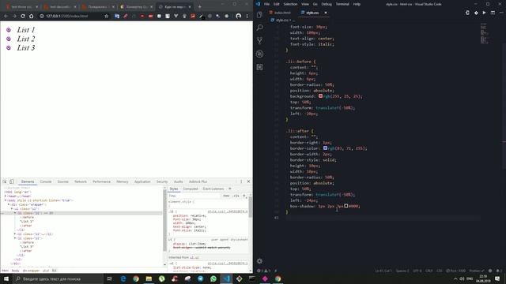Open the box-shadow color swatch
506x284 pixels.
click(346, 206)
